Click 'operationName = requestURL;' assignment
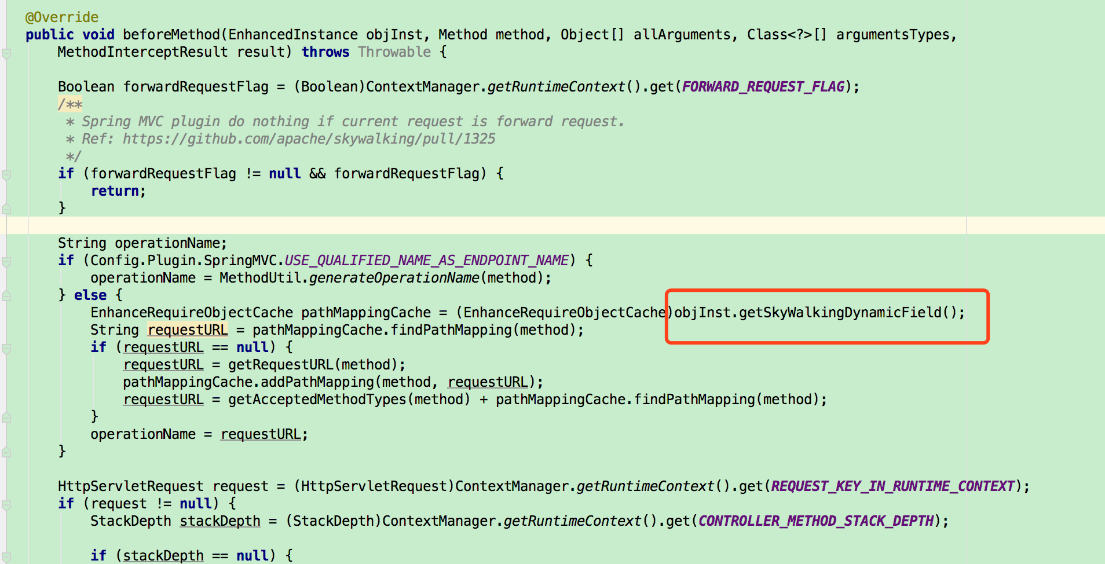 tap(199, 434)
